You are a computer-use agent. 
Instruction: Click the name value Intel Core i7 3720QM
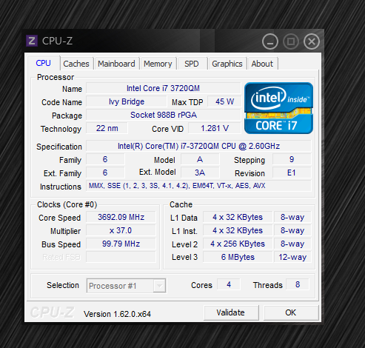163,88
